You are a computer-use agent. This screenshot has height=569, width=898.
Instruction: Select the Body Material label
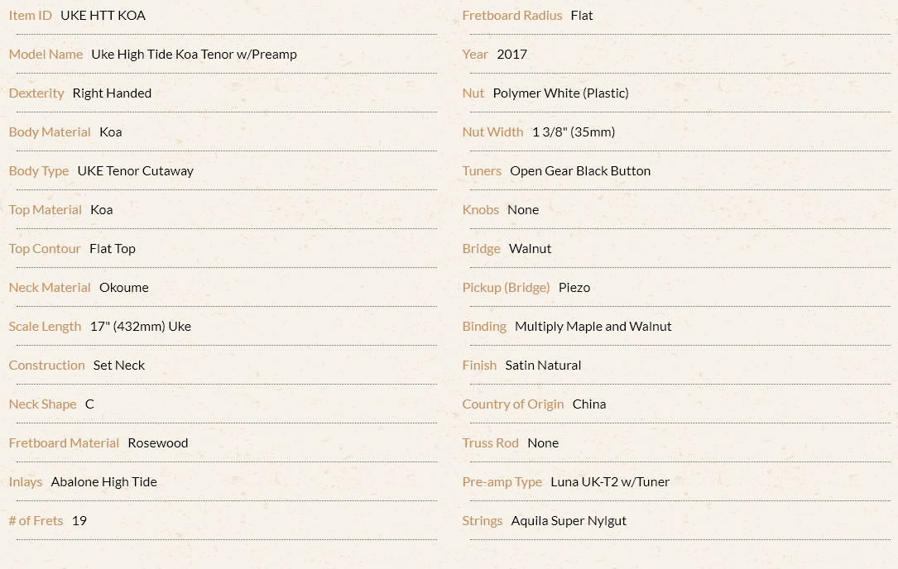[50, 132]
